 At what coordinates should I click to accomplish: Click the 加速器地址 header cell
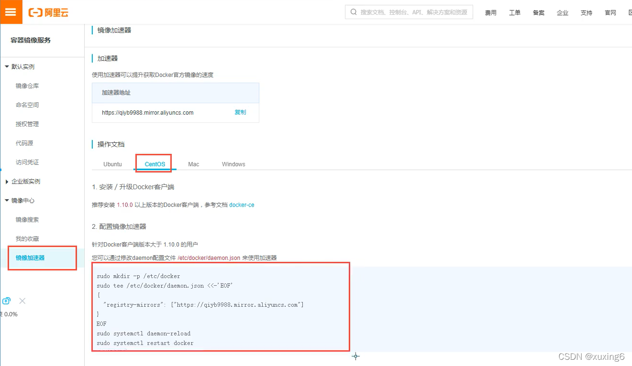point(176,93)
